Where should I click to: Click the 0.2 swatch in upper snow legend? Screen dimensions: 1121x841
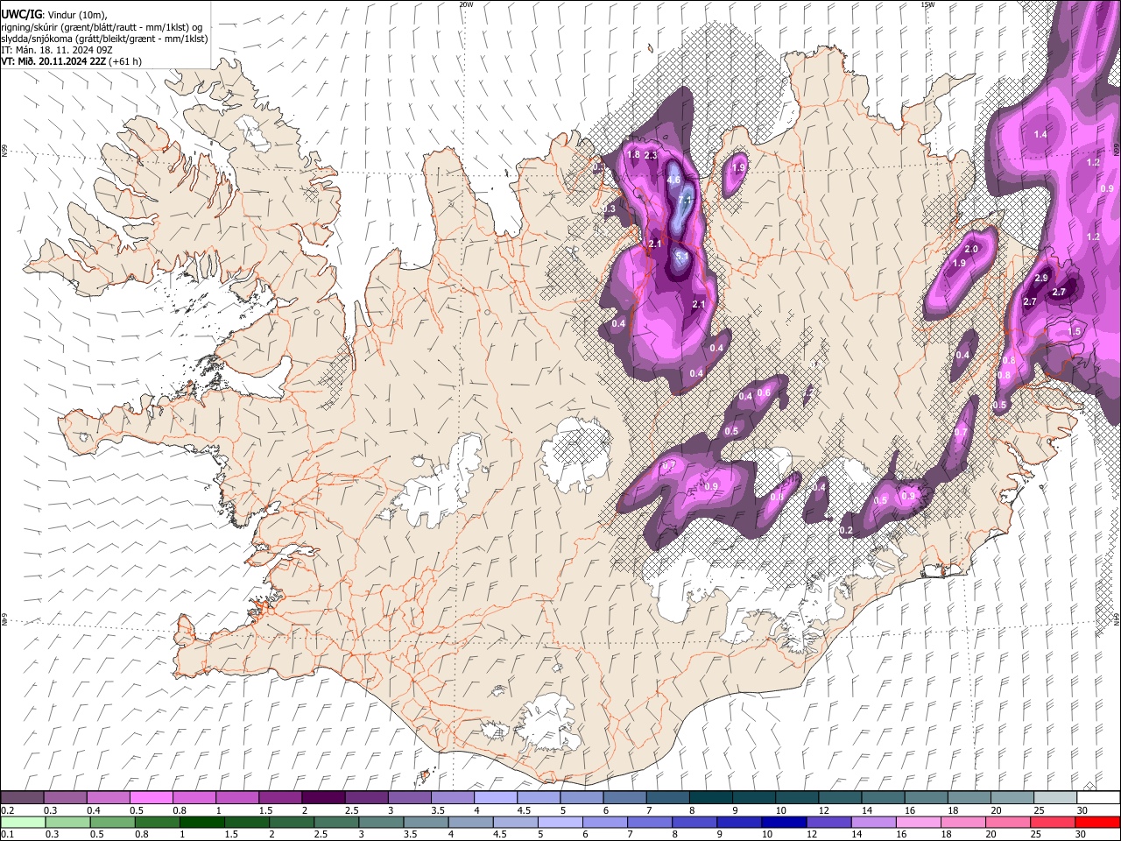click(22, 798)
